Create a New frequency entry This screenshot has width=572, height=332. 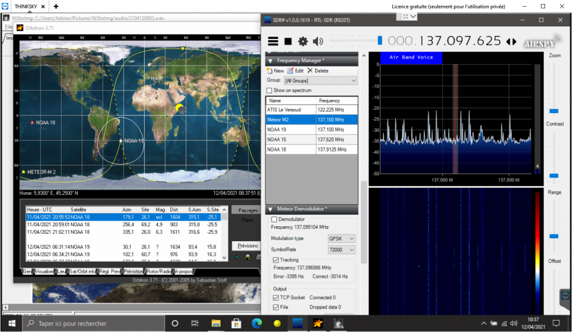[276, 71]
